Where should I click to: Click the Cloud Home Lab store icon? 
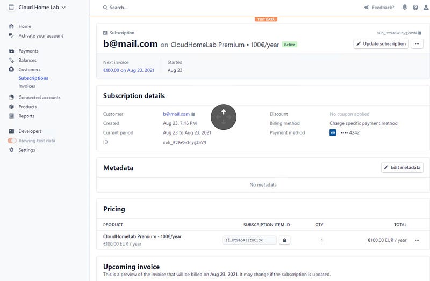coord(11,8)
